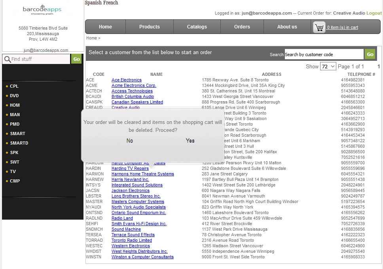The width and height of the screenshot is (383, 269).
Task: Choose No in the confirmation dialog
Action: (x=130, y=141)
